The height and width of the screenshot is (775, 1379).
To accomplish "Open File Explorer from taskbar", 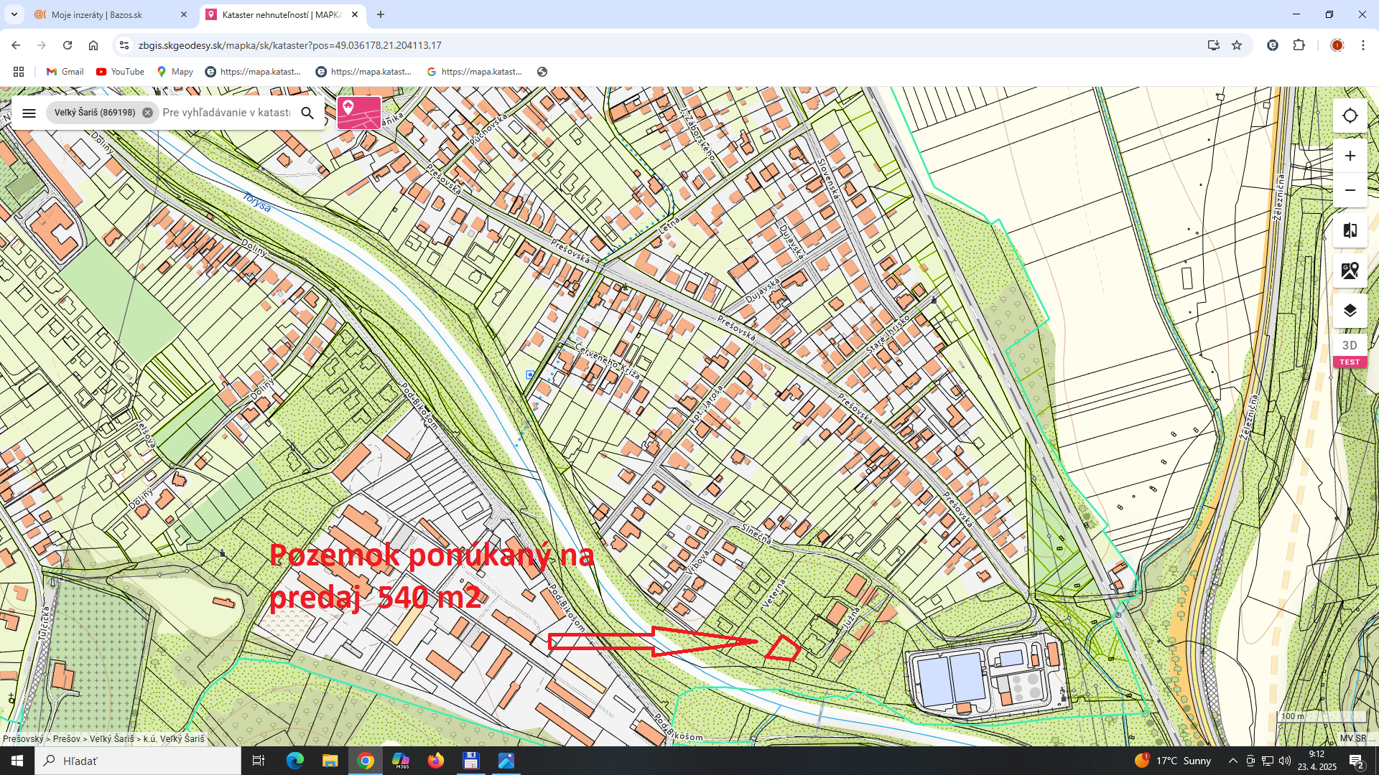I will point(330,761).
